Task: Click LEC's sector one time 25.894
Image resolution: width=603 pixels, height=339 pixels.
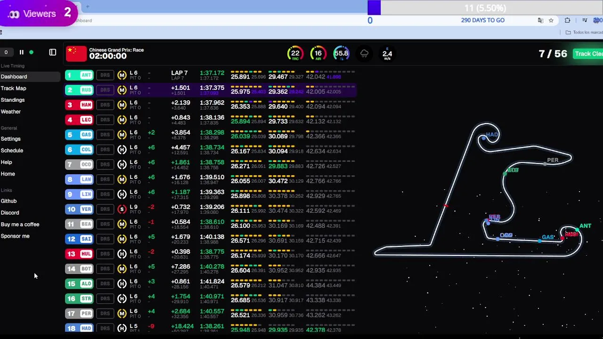Action: tap(240, 121)
